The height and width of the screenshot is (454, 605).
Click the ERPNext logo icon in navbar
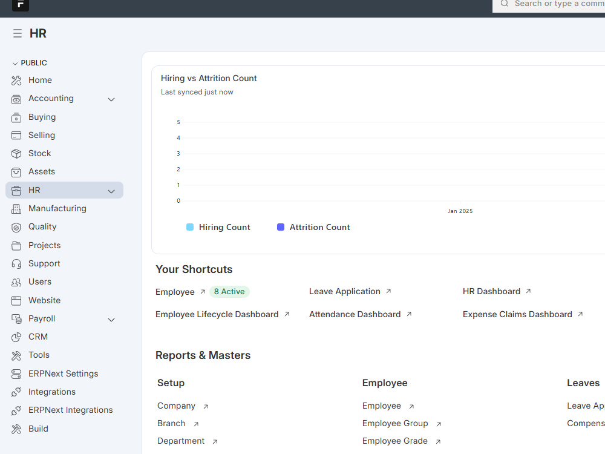tap(21, 5)
